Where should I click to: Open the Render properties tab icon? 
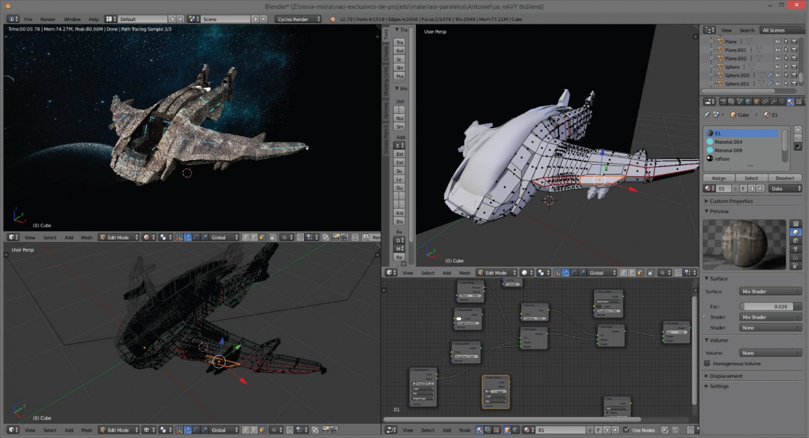point(723,101)
